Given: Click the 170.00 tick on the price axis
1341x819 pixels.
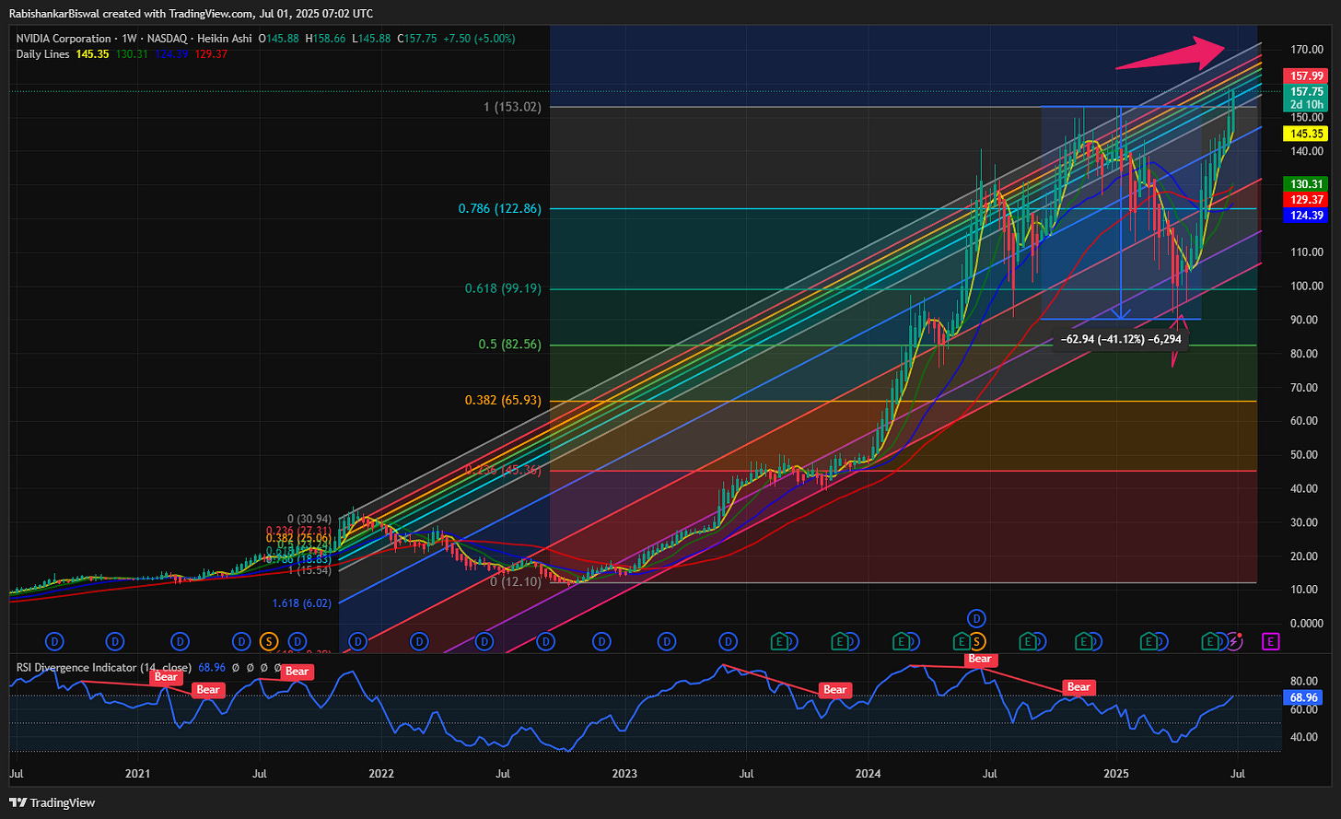Looking at the screenshot, I should tap(1305, 49).
